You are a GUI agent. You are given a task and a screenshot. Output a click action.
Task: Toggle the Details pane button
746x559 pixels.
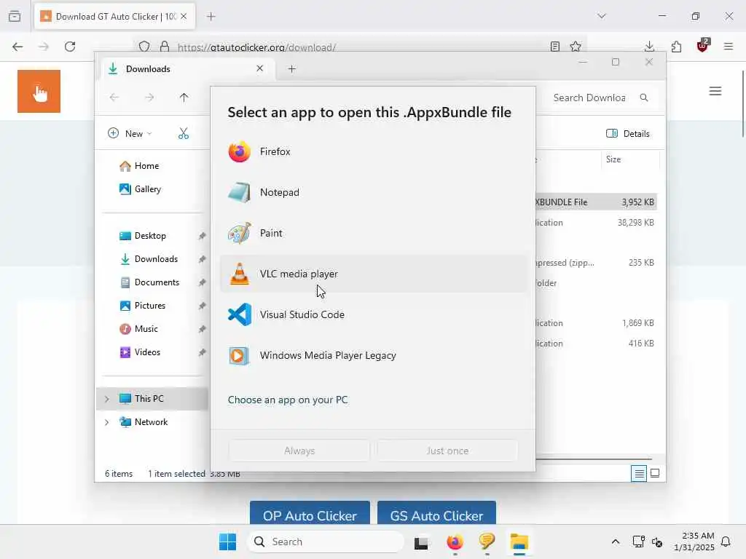(x=627, y=134)
